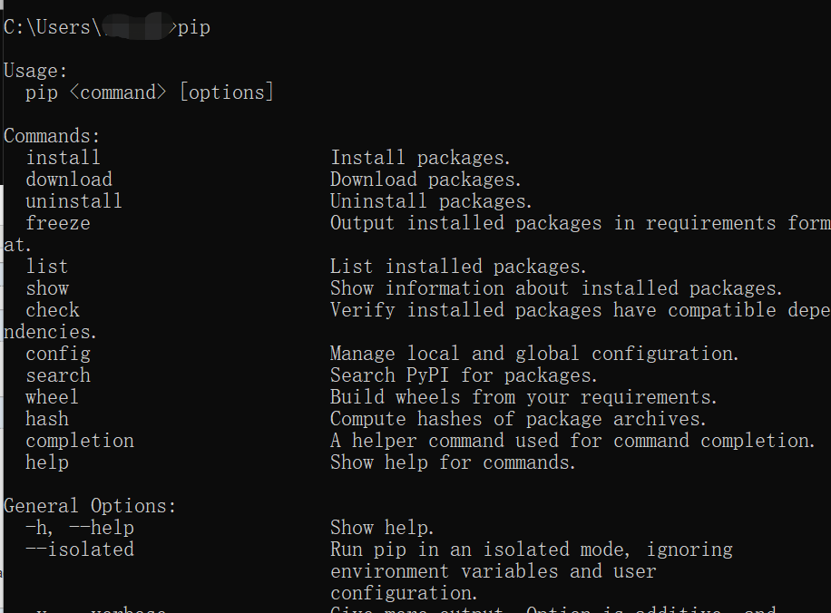This screenshot has height=613, width=831.
Task: Click the word 'install' in the command list
Action: [63, 158]
